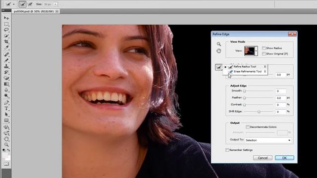The width and height of the screenshot is (317, 178).
Task: Click the Radius value field
Action: coord(281,75)
